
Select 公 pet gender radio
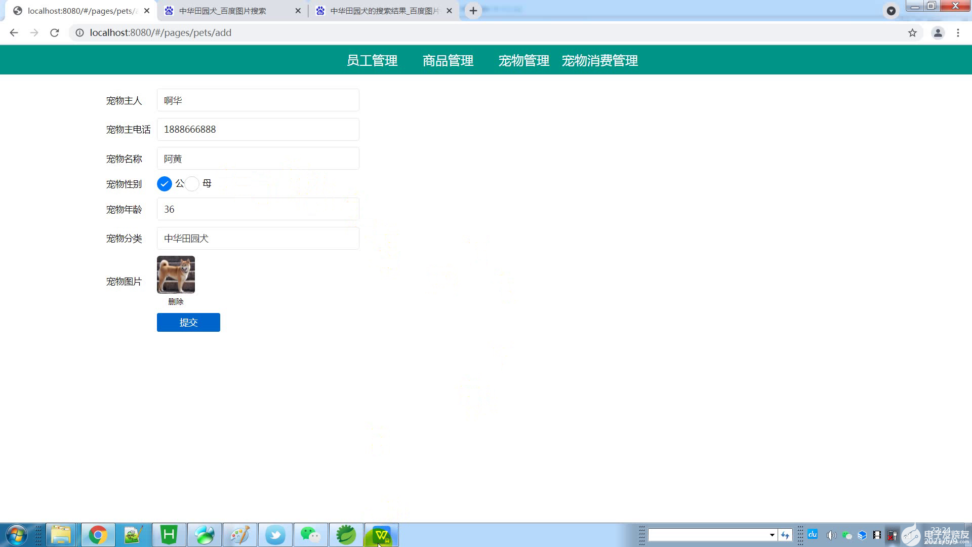165,184
